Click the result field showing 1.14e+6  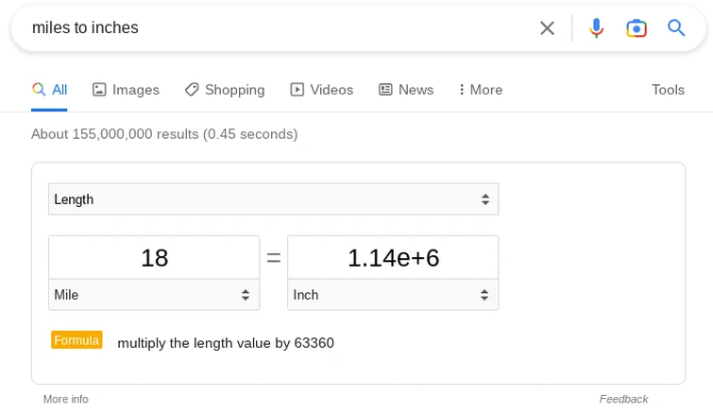(x=393, y=258)
